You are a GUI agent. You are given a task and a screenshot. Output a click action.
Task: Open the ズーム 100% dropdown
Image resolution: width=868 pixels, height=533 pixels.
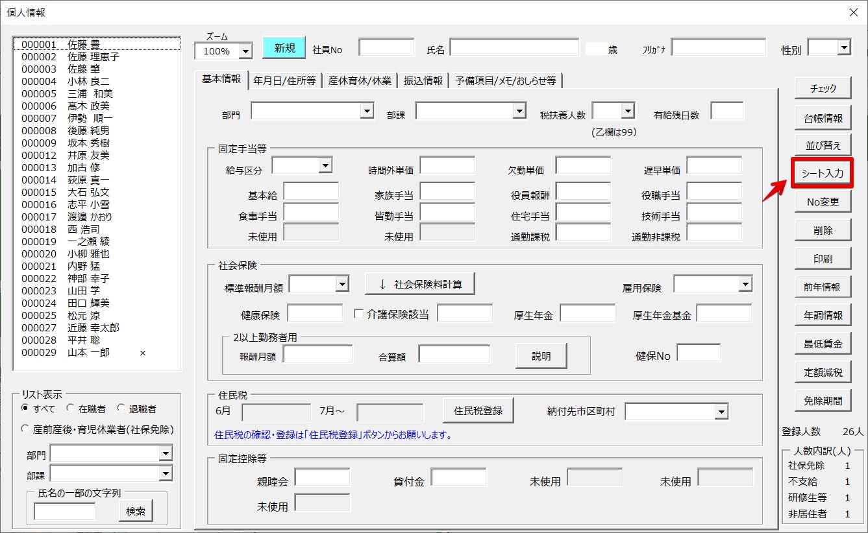[245, 51]
